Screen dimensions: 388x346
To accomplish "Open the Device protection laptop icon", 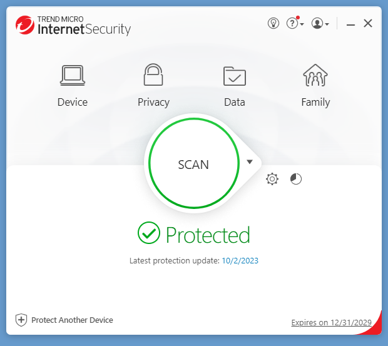I will [73, 76].
